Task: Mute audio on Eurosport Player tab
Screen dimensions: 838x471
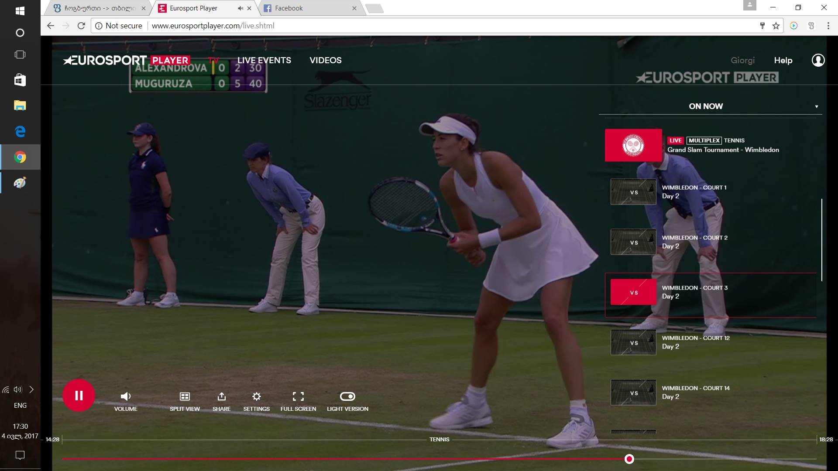Action: click(240, 8)
